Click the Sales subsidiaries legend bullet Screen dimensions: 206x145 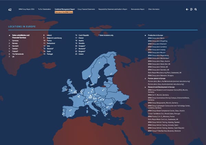[x=9, y=35]
